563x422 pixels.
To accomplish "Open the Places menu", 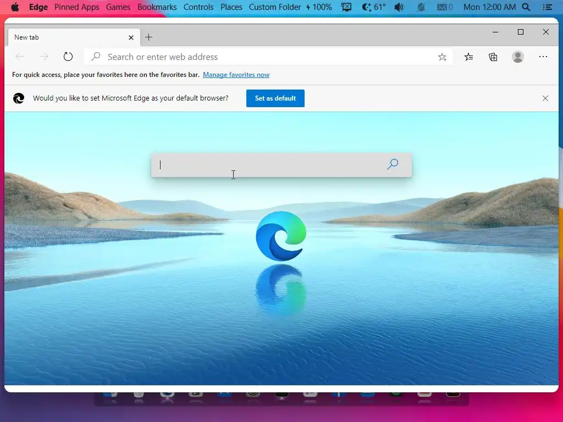I will click(231, 7).
